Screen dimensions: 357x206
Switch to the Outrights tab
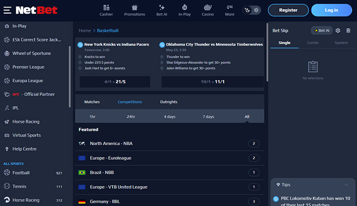pos(169,102)
